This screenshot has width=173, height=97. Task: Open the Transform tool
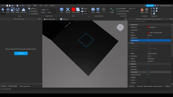click(24, 10)
